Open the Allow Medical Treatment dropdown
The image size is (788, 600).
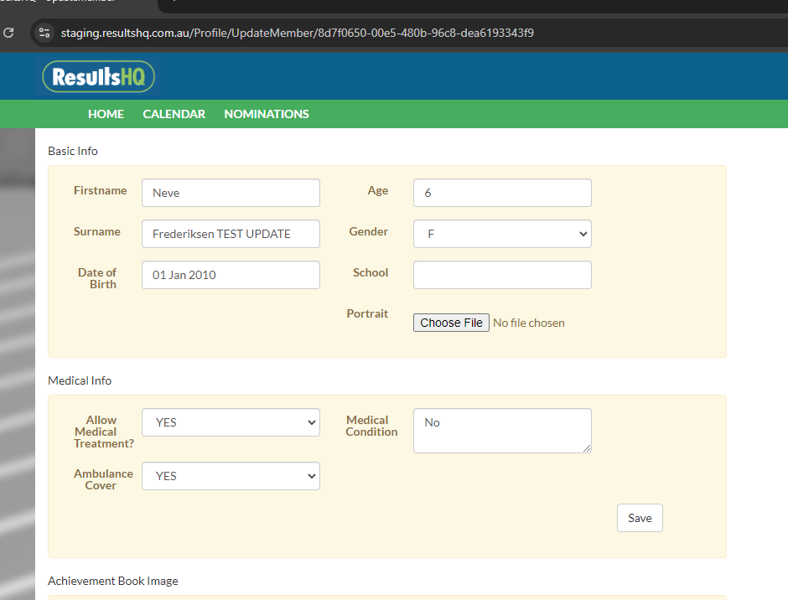231,422
